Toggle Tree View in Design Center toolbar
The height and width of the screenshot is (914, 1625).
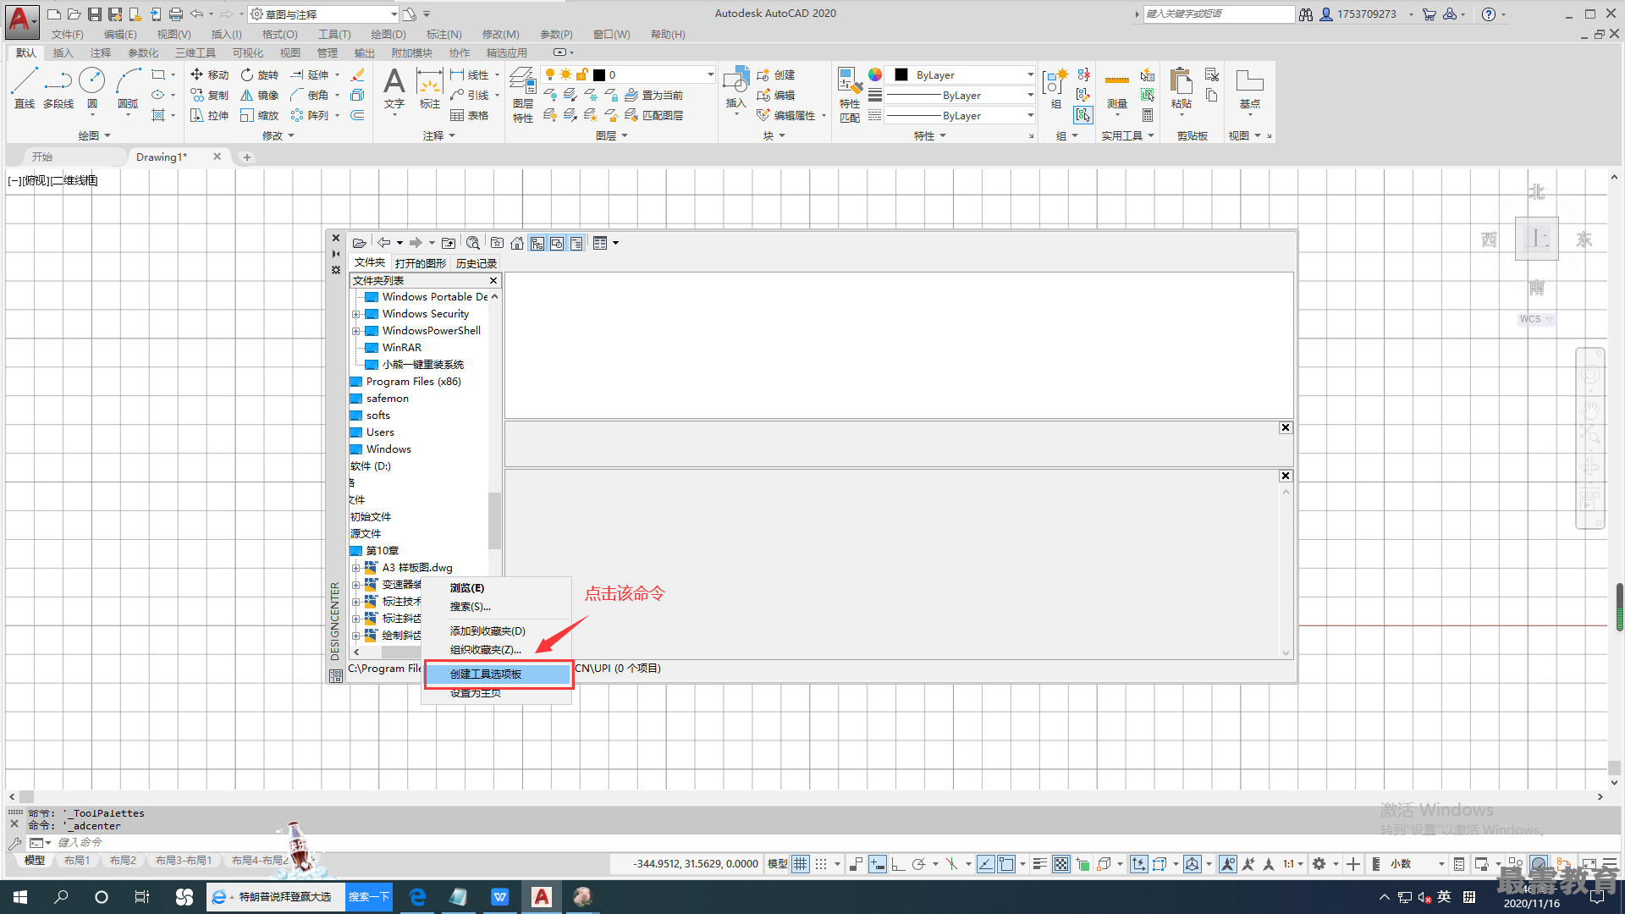pos(537,243)
